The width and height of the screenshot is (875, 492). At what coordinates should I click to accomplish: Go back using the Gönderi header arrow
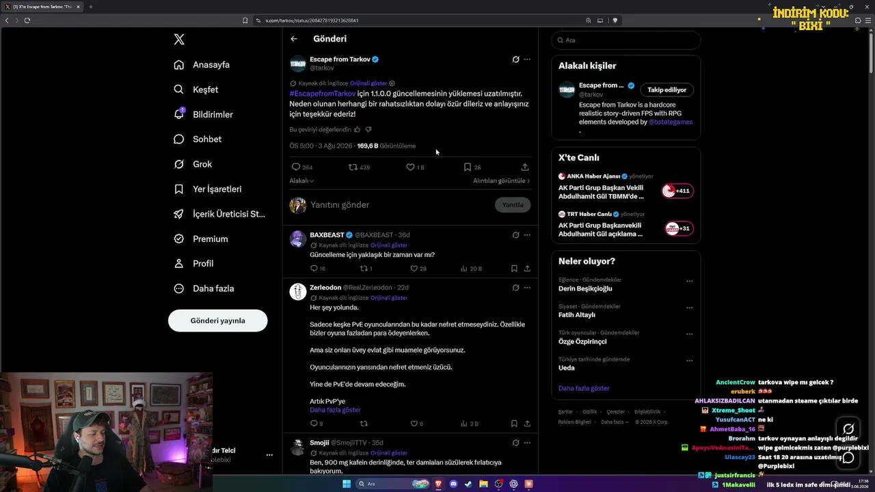[294, 39]
